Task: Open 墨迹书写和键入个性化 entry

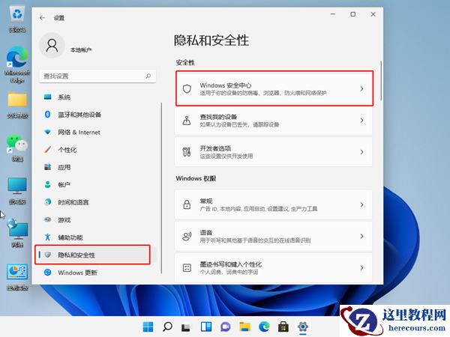Action: [274, 267]
